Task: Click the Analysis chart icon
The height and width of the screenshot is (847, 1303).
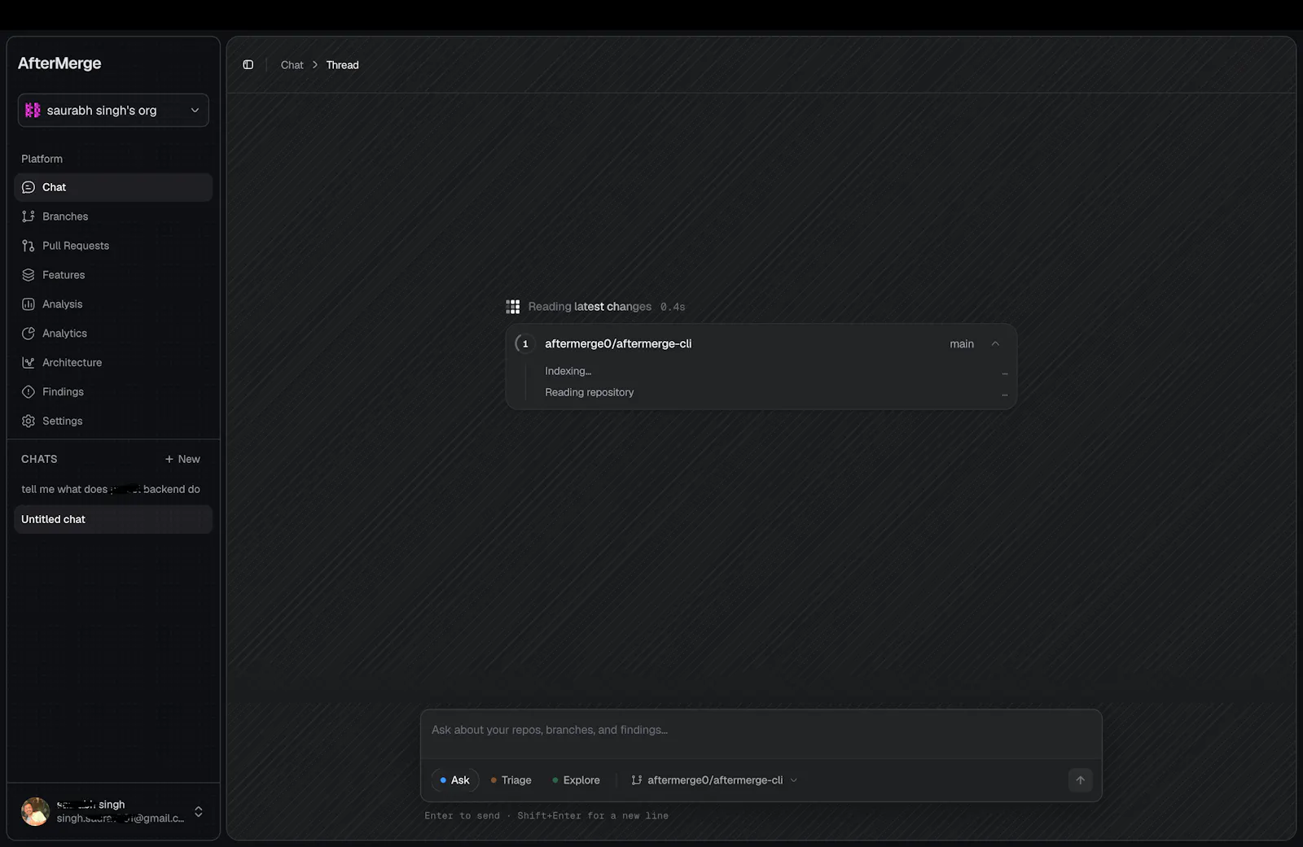Action: click(x=29, y=304)
